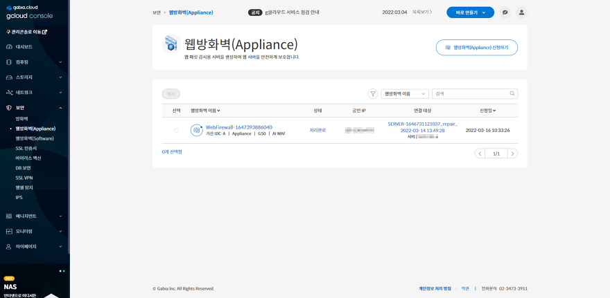Open the Dashboard icon in sidebar
Viewport: 610px width, 298px height.
coord(10,47)
